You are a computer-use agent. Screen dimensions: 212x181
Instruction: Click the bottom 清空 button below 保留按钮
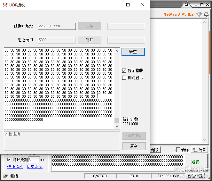click(134, 146)
